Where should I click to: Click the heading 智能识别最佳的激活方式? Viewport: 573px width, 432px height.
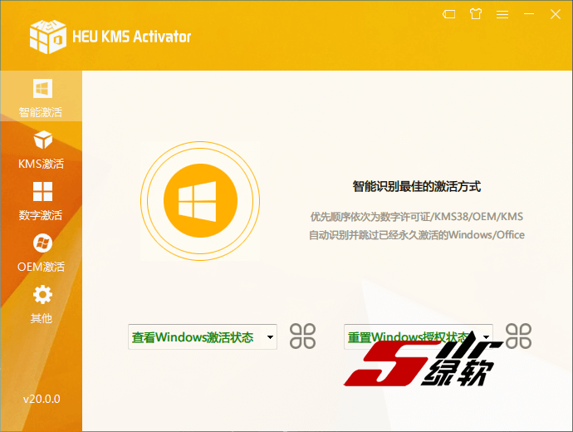pos(417,186)
